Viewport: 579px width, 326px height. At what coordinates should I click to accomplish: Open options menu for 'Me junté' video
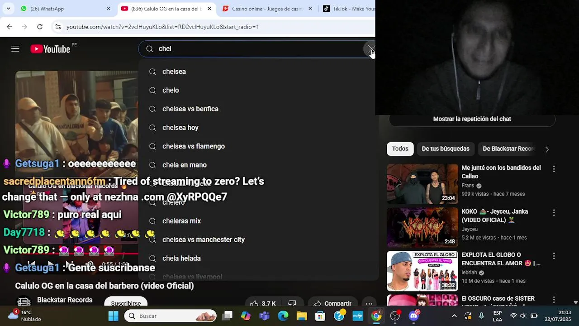[554, 169]
